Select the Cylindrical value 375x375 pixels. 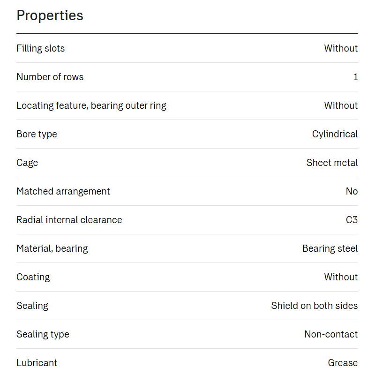(335, 135)
